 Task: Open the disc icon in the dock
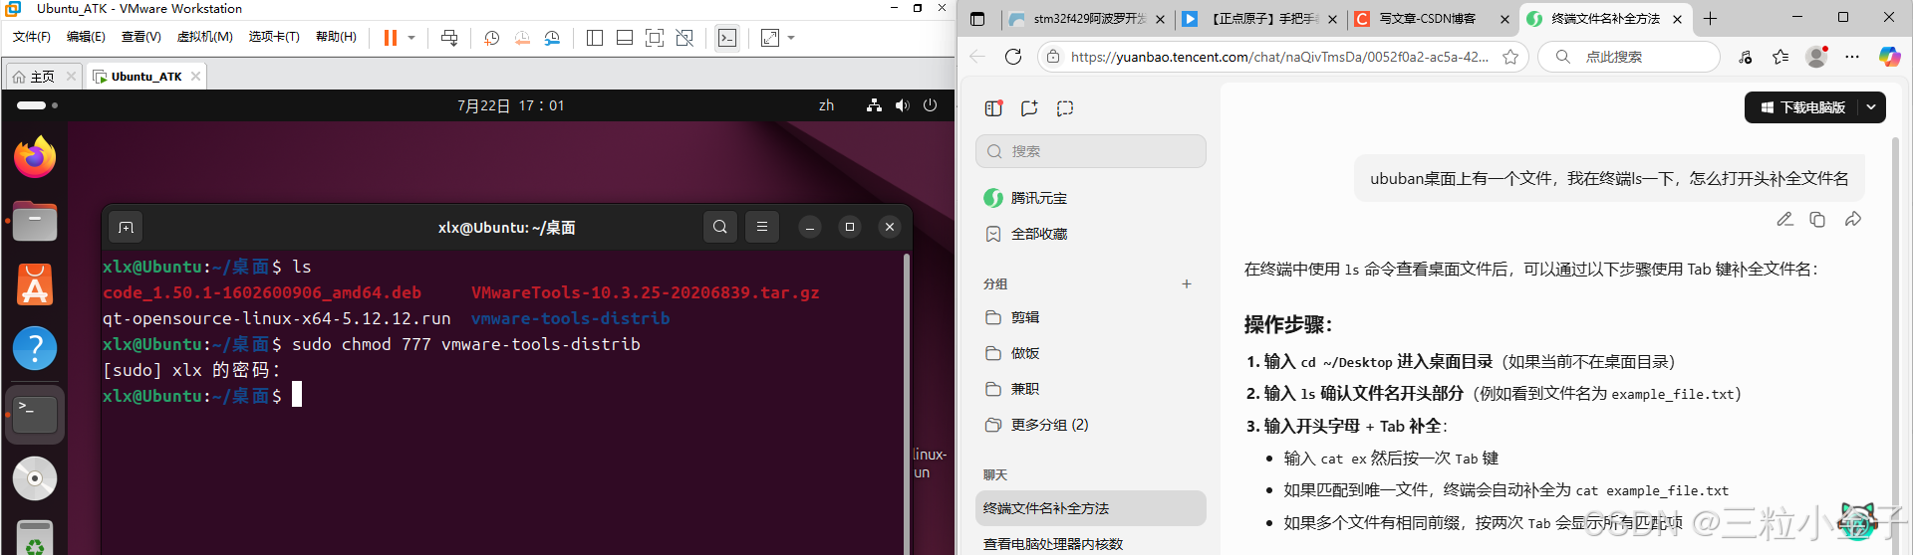(x=35, y=478)
